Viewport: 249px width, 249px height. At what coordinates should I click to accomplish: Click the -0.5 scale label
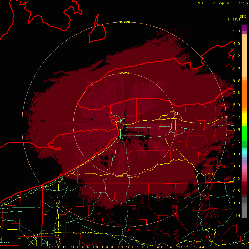235,191
